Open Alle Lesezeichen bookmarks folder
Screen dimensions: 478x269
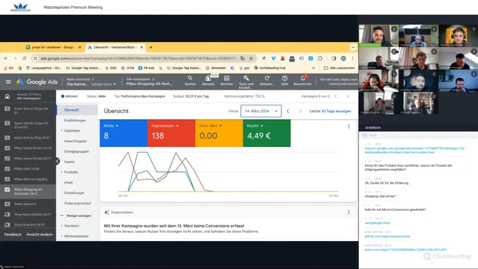tap(339, 68)
